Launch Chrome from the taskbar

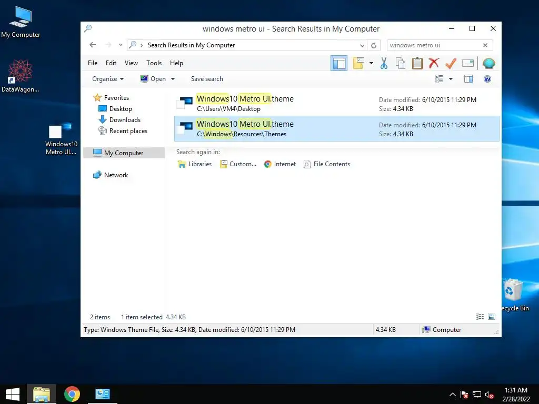72,394
